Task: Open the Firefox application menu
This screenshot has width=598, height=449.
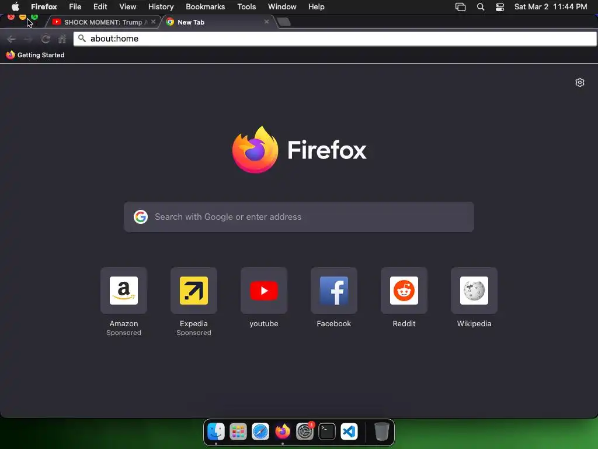Action: click(x=44, y=6)
